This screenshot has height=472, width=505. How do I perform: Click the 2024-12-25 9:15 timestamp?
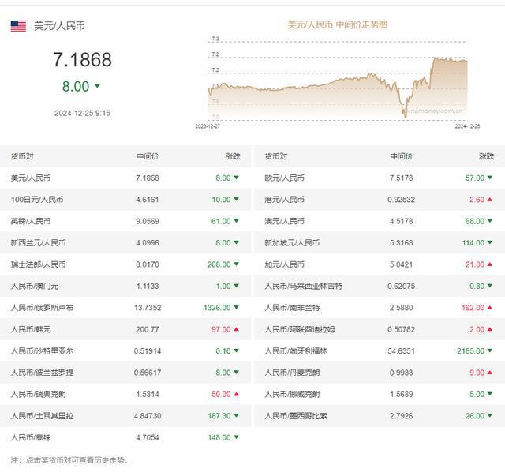[82, 113]
